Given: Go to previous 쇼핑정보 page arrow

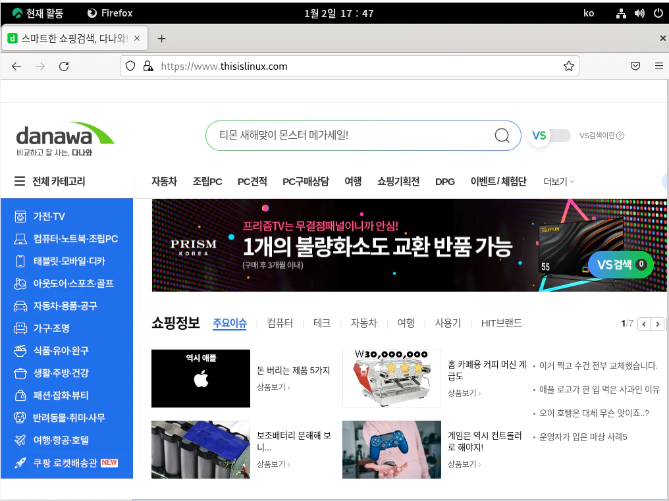Looking at the screenshot, I should click(644, 325).
